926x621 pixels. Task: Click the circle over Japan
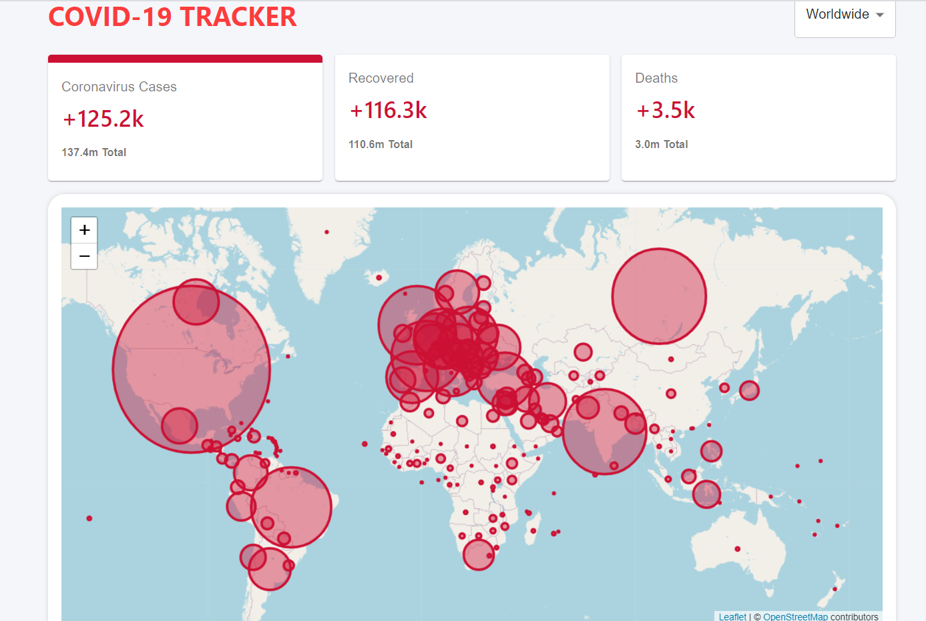749,390
